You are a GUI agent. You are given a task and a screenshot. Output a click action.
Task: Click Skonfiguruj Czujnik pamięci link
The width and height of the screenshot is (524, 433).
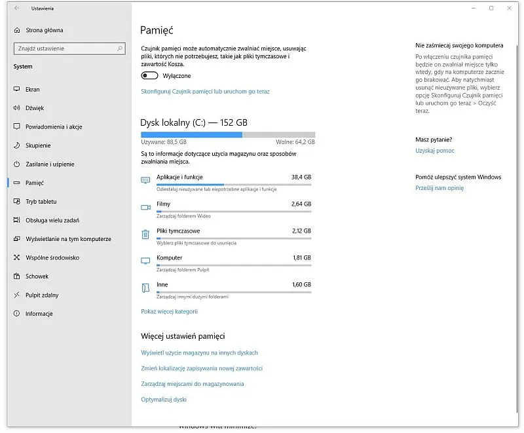pyautogui.click(x=205, y=92)
